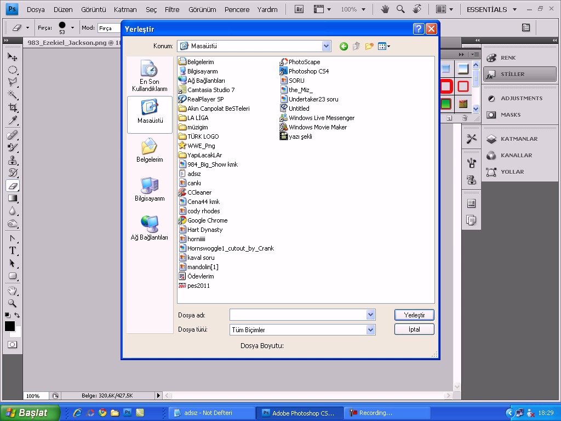Select the Eyedropper tool

pyautogui.click(x=12, y=120)
